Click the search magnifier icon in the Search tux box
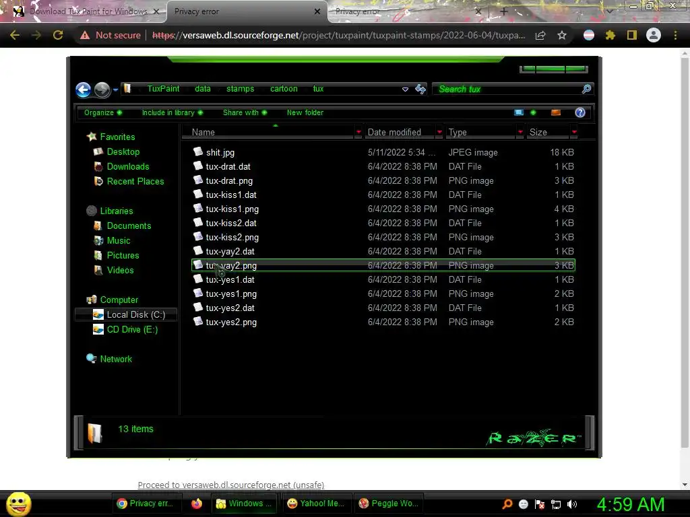Screen dimensions: 690x517 tap(586, 90)
